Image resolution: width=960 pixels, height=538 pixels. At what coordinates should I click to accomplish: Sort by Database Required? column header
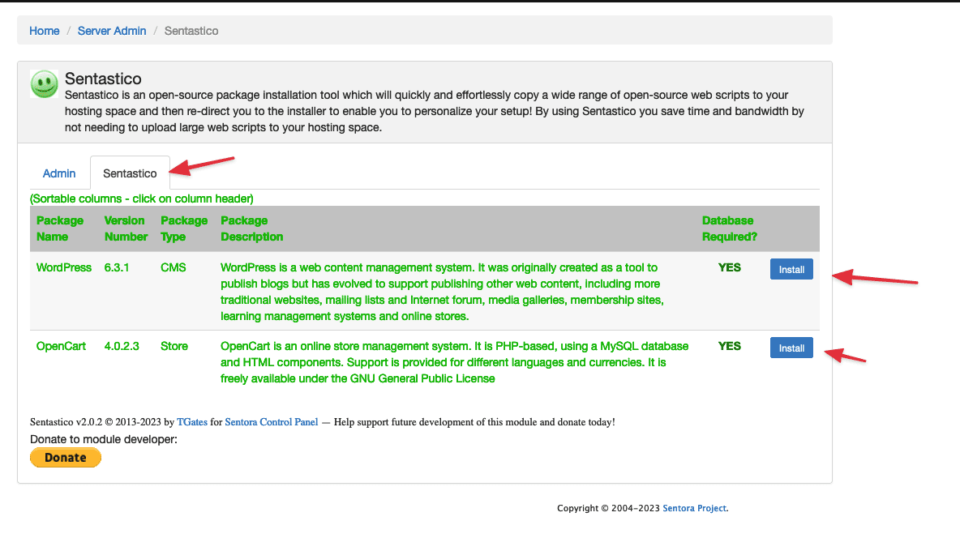[729, 228]
